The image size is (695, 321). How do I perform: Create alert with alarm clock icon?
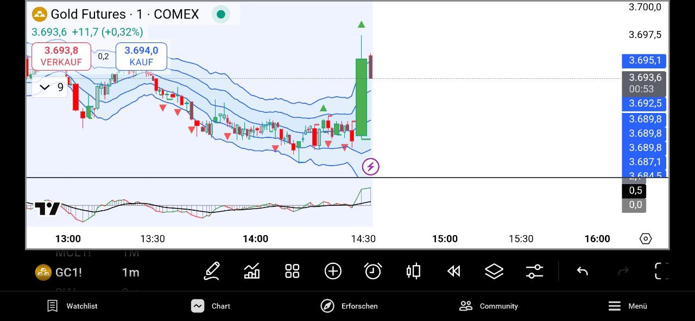pyautogui.click(x=373, y=271)
